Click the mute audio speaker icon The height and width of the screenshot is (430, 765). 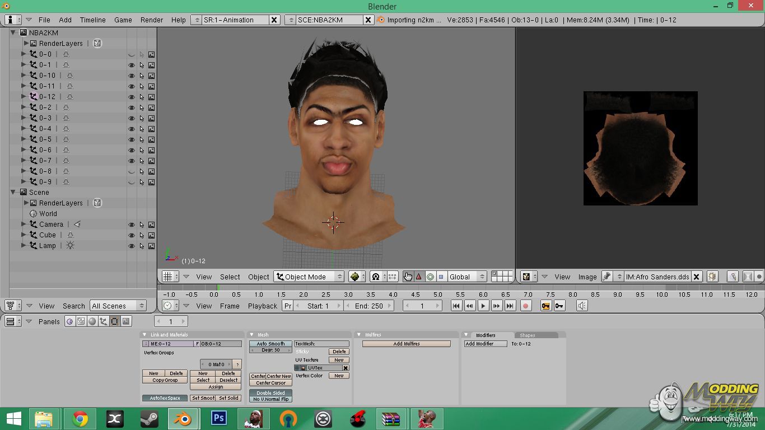point(582,306)
